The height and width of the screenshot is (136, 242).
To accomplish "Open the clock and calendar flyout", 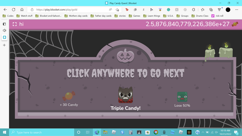I will click(225, 132).
